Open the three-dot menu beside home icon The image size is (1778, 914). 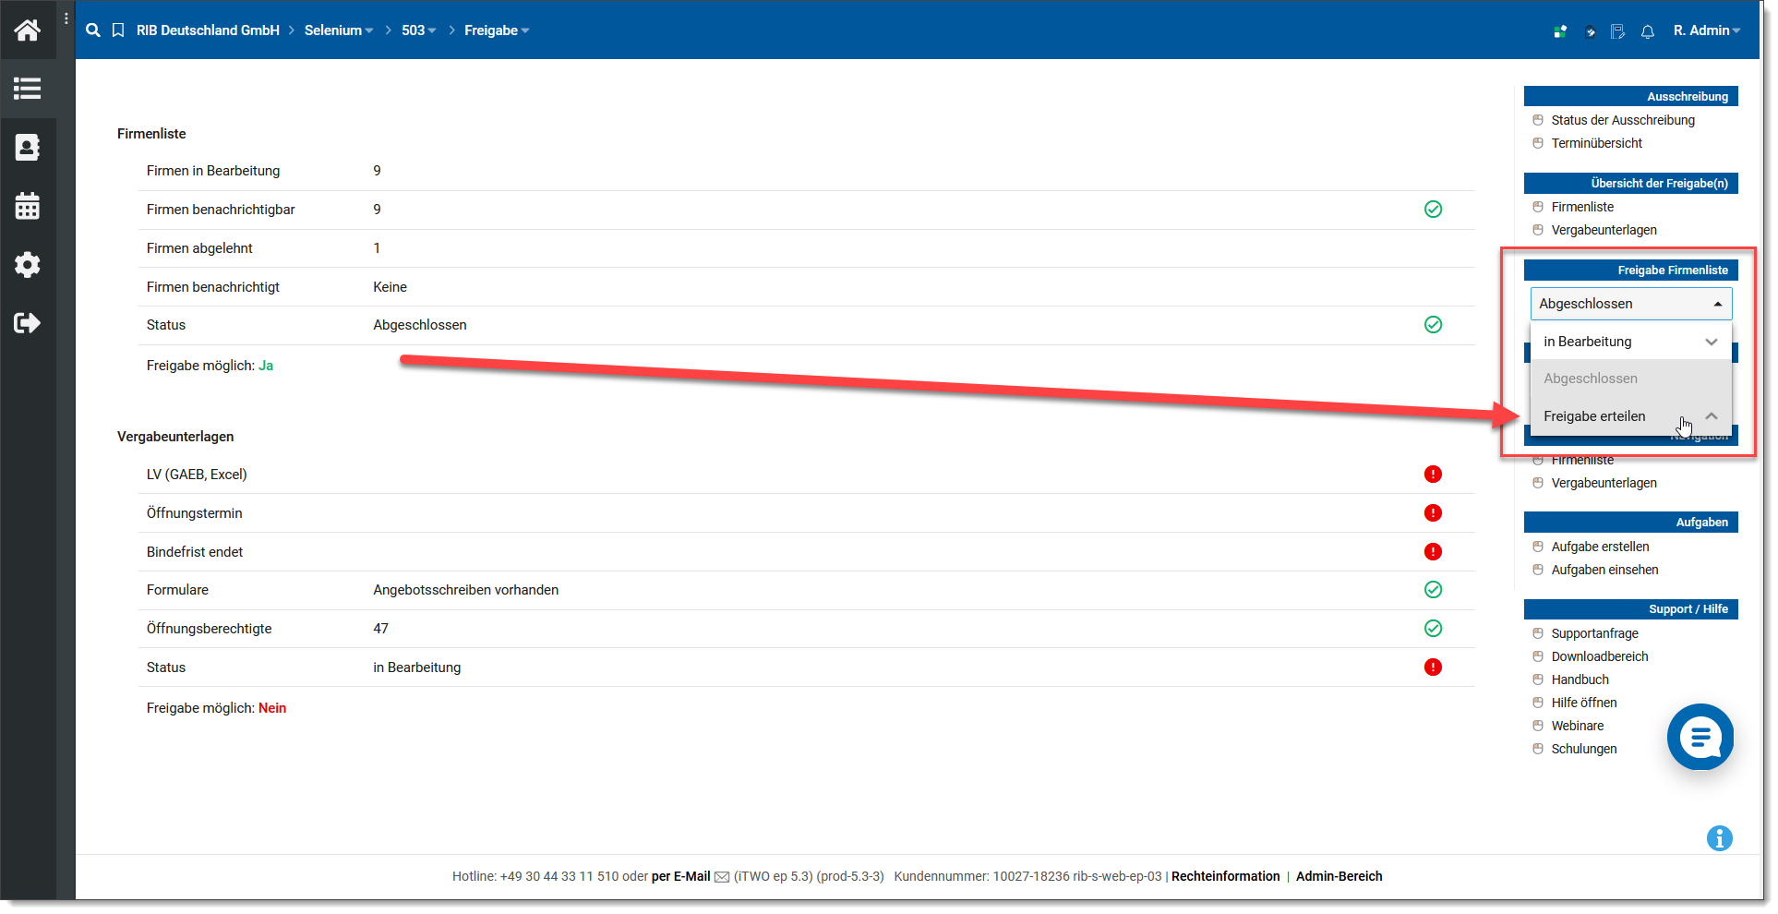(66, 18)
